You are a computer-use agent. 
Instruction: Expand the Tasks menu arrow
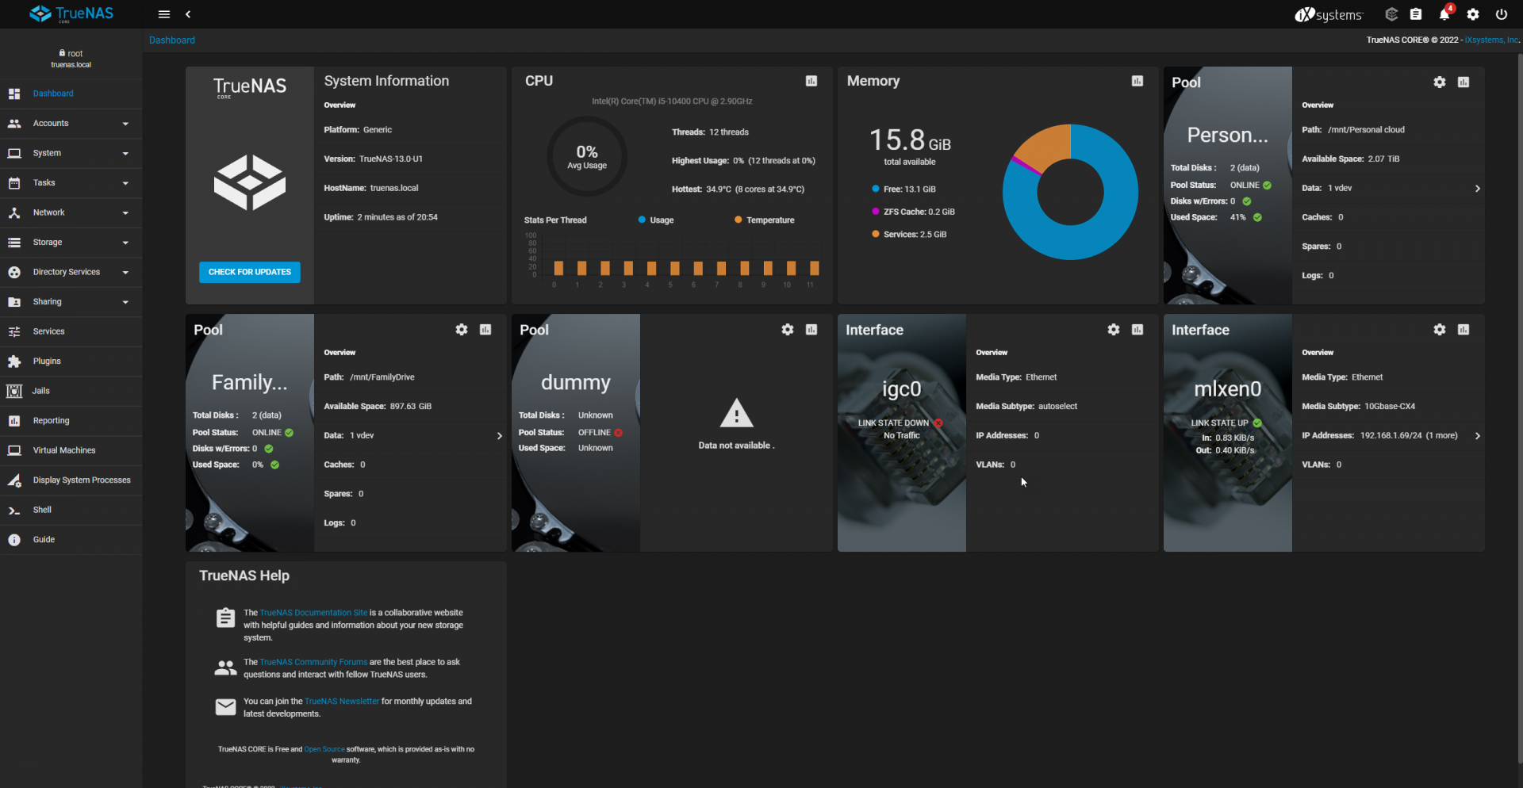[x=125, y=183]
